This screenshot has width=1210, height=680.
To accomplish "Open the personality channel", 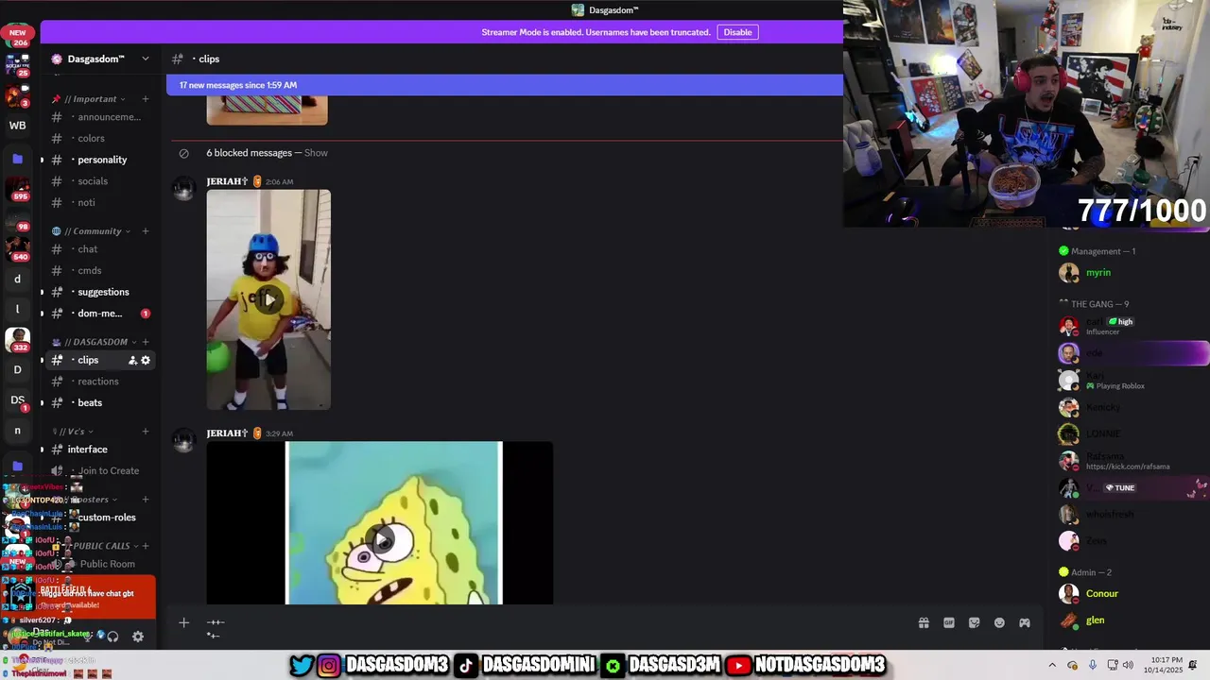I will click(x=101, y=160).
